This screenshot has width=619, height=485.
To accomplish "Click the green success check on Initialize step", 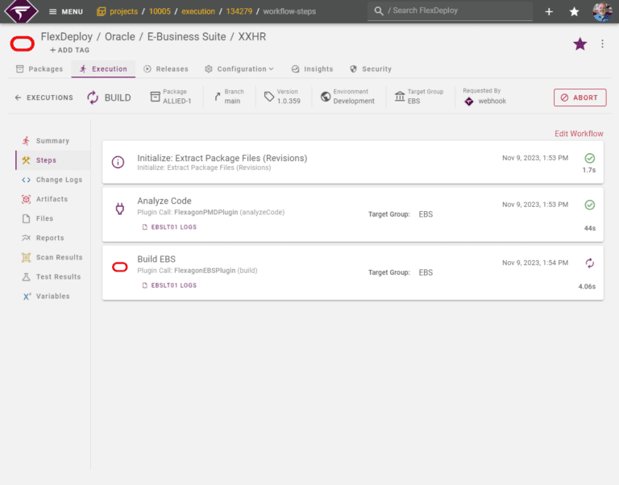I will 589,158.
